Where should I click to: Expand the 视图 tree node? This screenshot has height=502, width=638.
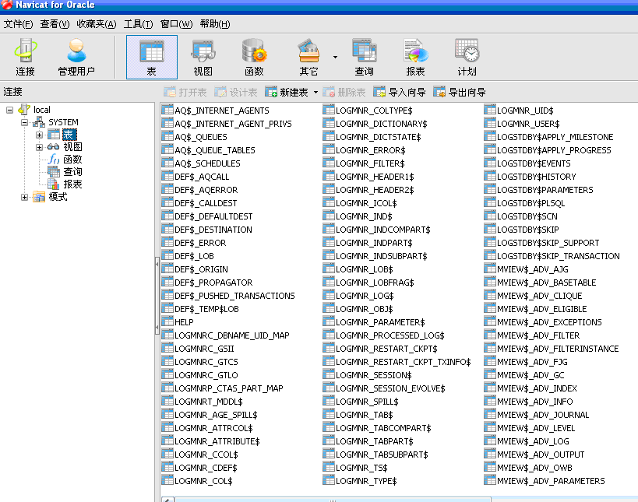pos(39,147)
